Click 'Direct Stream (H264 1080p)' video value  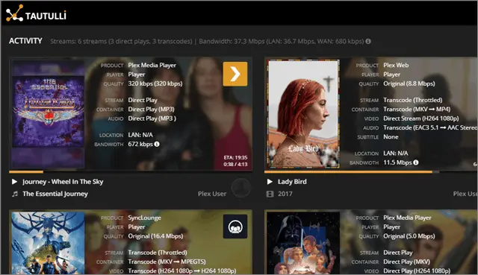[421, 118]
